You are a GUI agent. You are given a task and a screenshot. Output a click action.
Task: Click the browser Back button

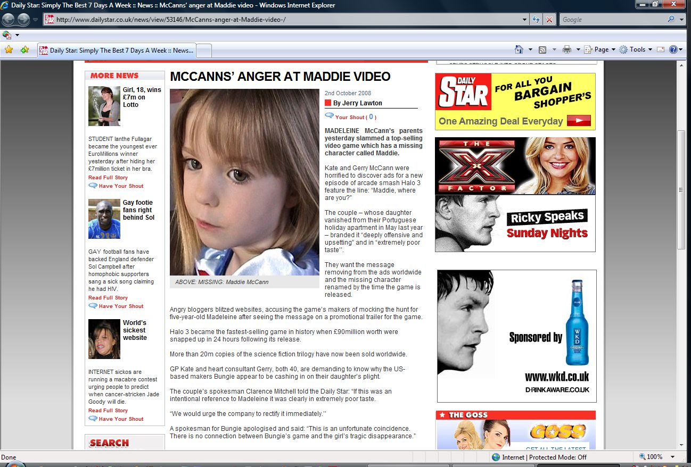pos(9,20)
